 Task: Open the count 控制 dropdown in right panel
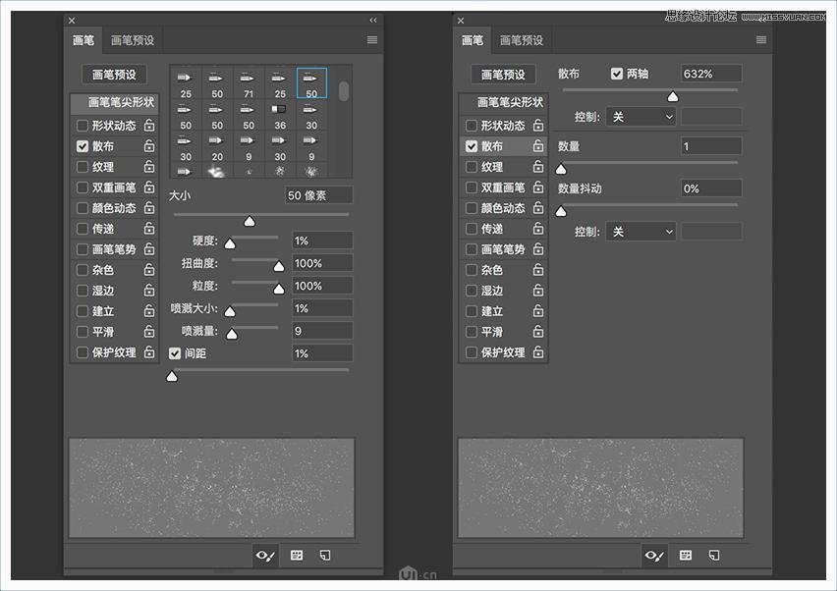point(640,230)
